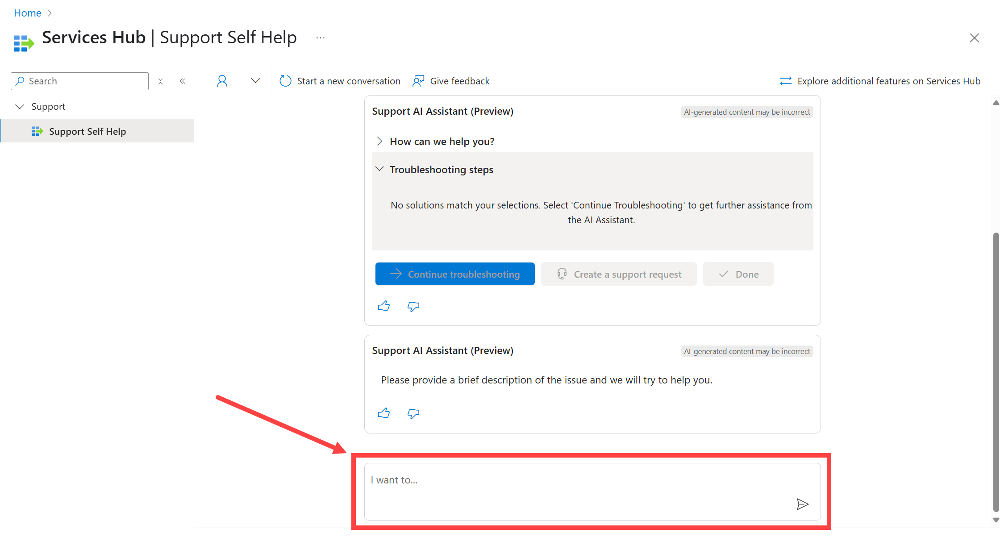Click the second thumbs up icon
Viewport: 1000px width, 554px height.
click(x=384, y=413)
